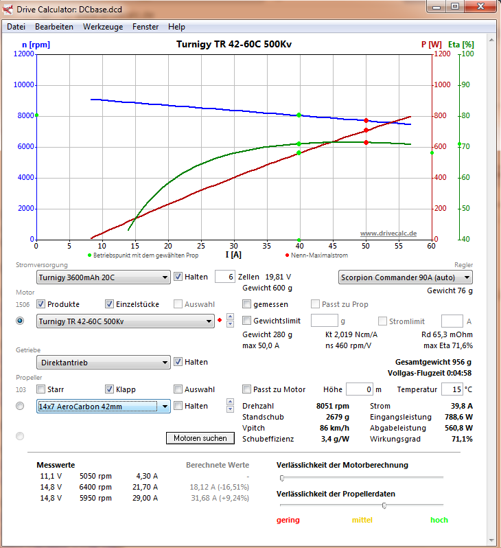Click the Drive Calculator app icon in title bar

(x=8, y=10)
